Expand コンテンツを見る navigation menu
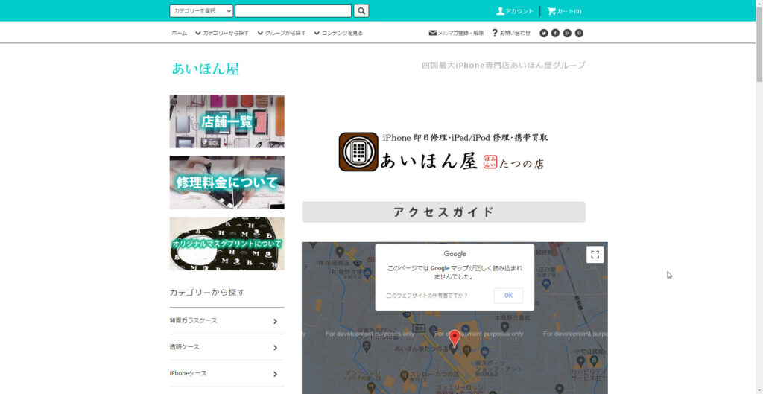 point(338,33)
